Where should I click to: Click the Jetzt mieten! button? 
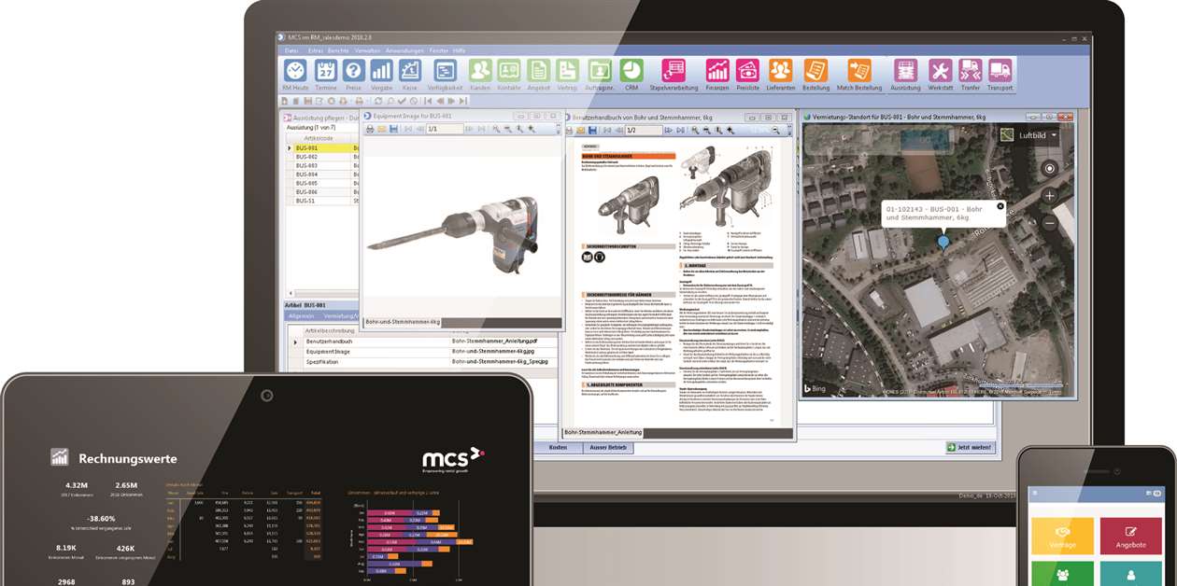[969, 448]
